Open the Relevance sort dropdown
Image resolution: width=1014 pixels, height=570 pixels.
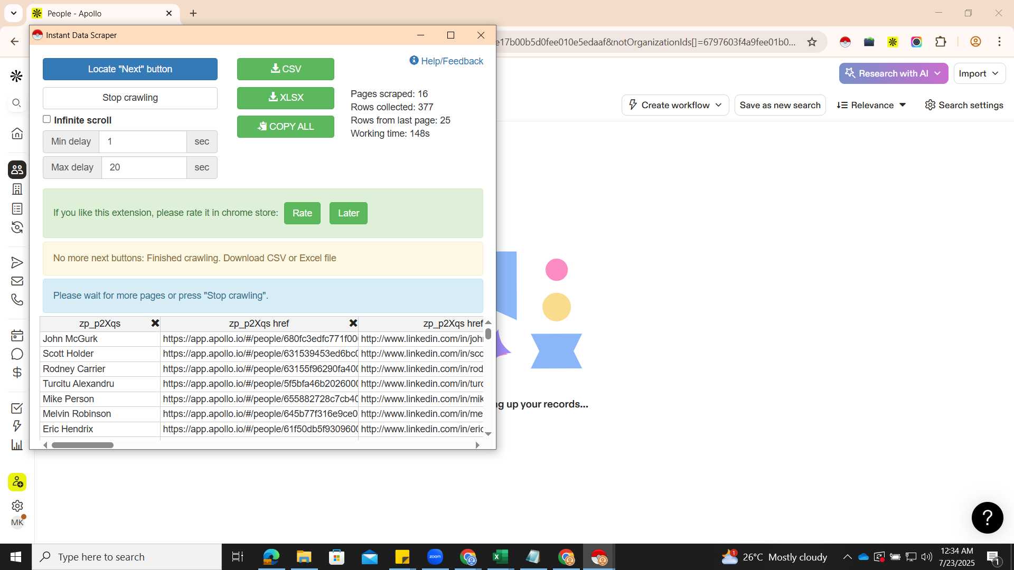(871, 105)
